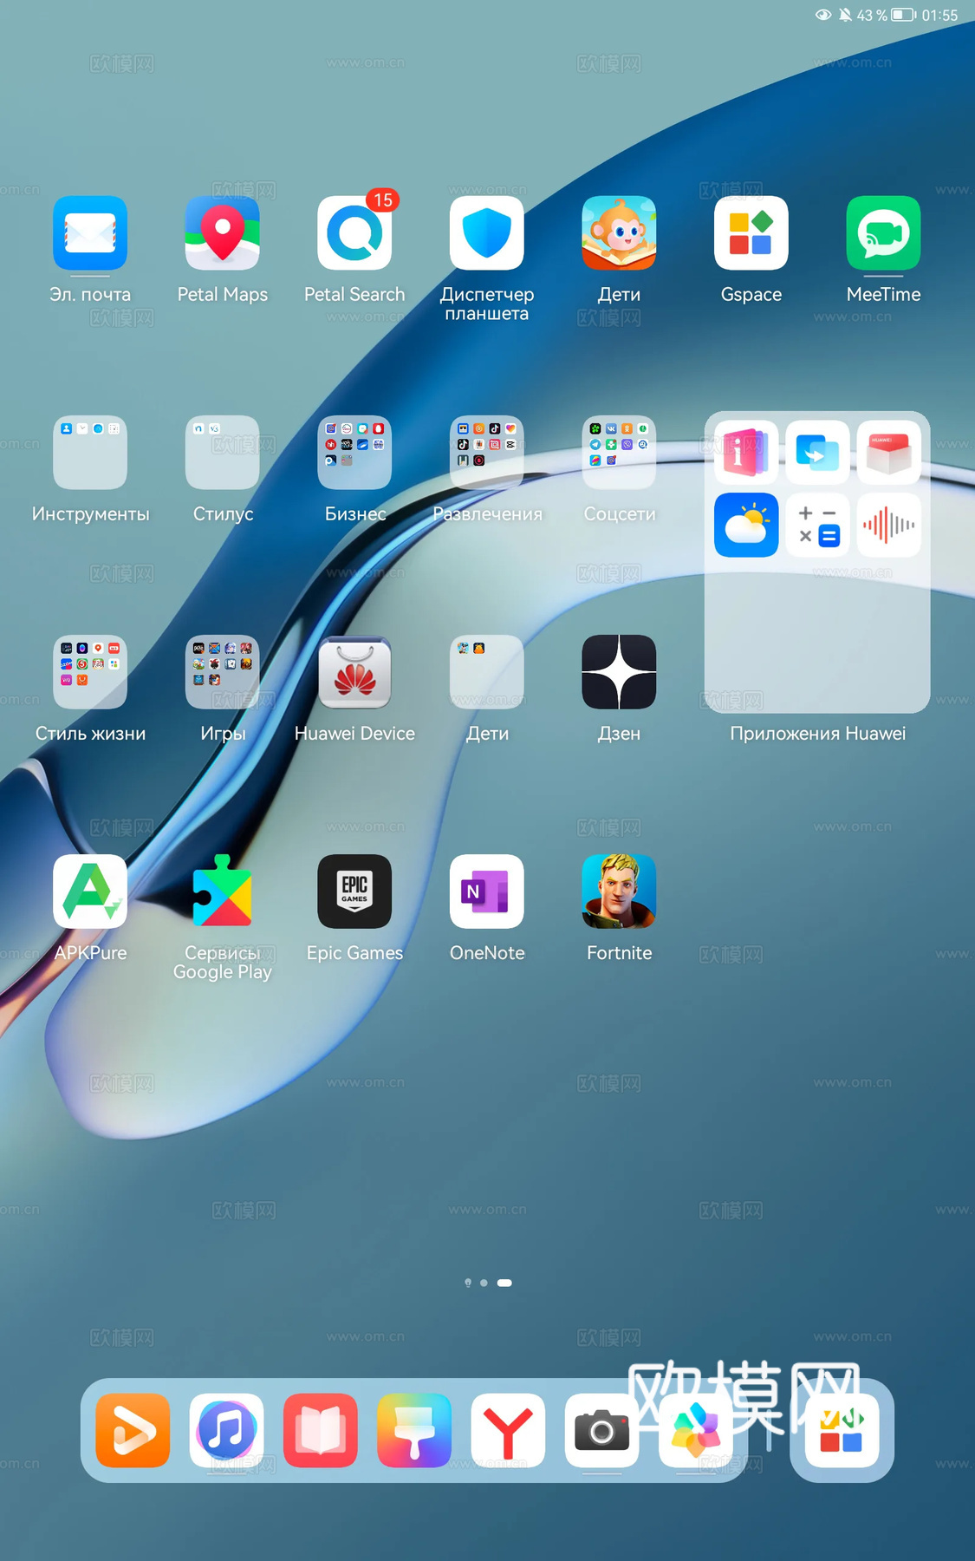This screenshot has height=1561, width=975.
Task: Open OneNote
Action: [x=487, y=892]
